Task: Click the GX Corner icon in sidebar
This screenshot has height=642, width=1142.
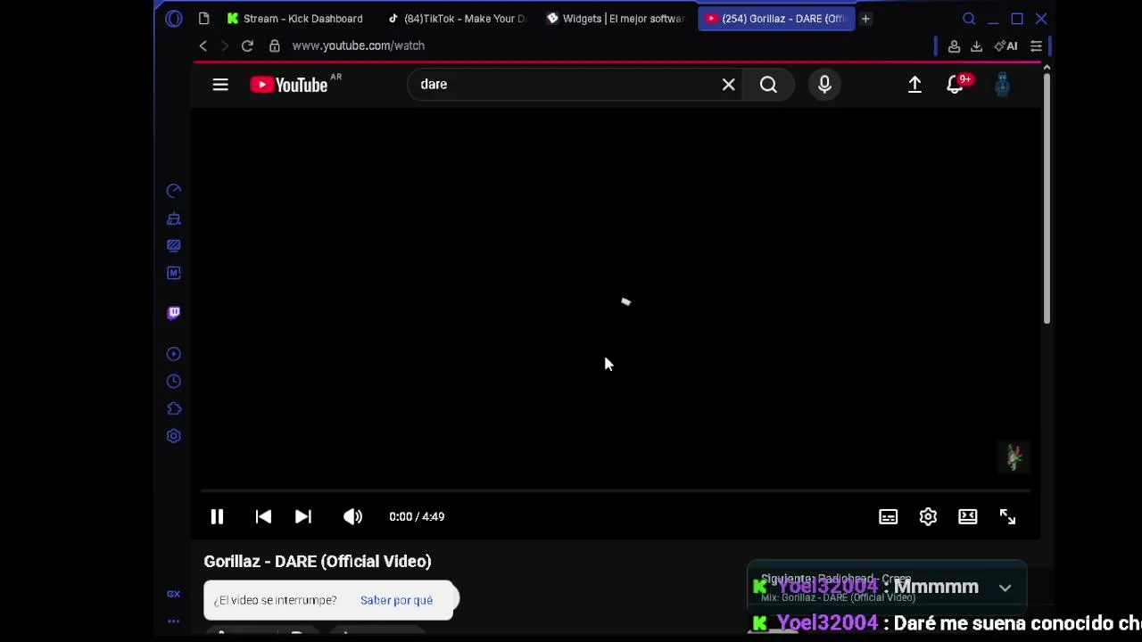Action: pos(174,594)
